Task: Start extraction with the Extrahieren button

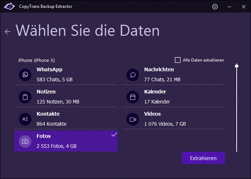Action: 203,158
